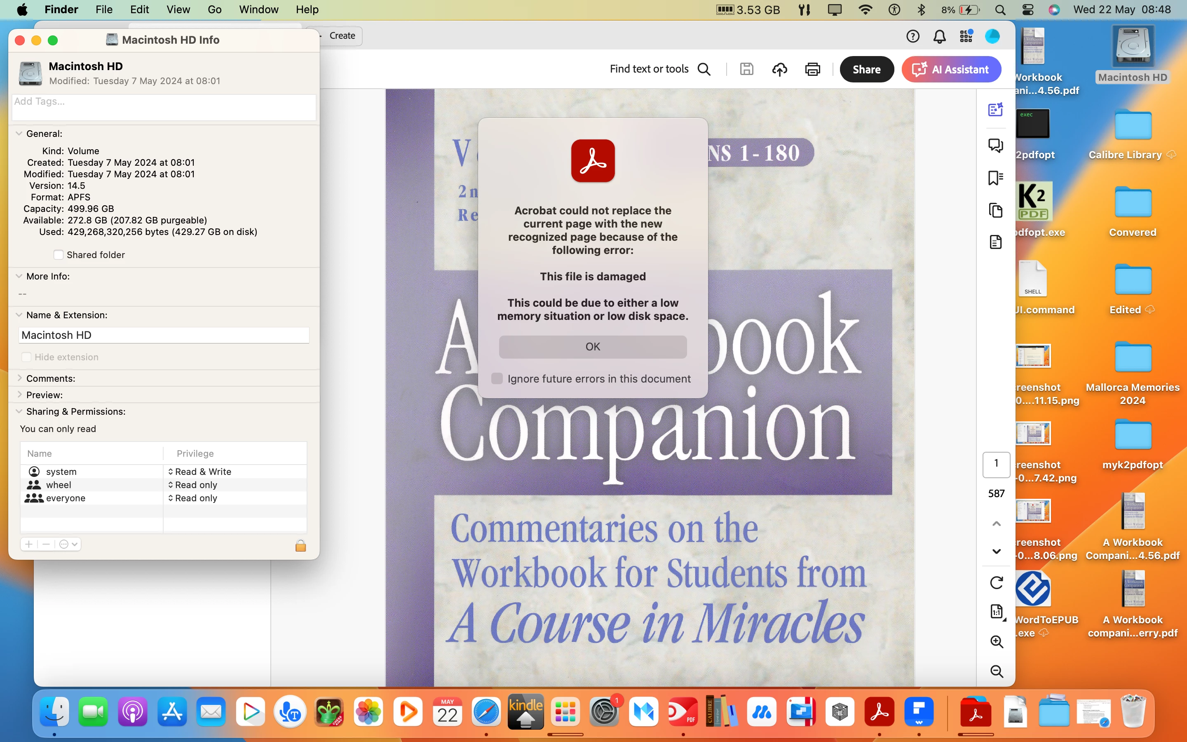
Task: Open the bookmarks panel icon
Action: click(x=995, y=178)
